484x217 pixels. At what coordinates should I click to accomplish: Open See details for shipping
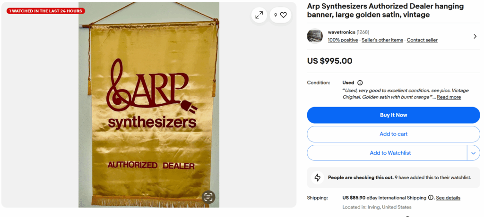[x=448, y=198]
